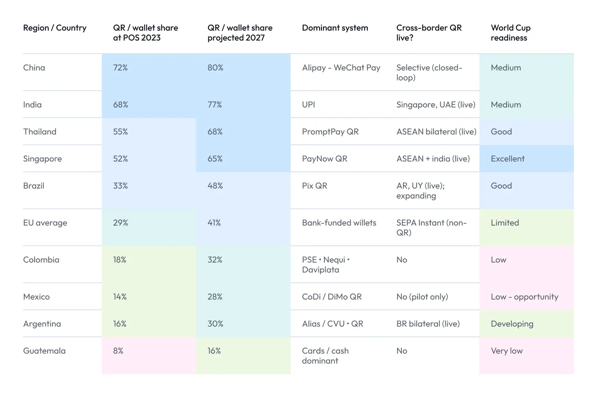Click the "PSE • Nequi • Daviplata" cell
Image resolution: width=597 pixels, height=397 pixels.
[326, 265]
